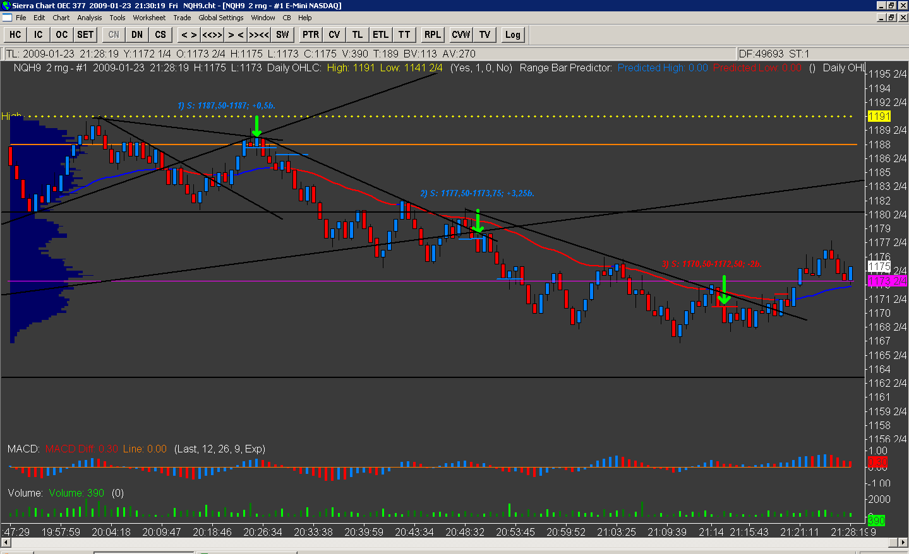Click the 1188 price axis label
This screenshot has height=554, width=909.
click(x=879, y=144)
